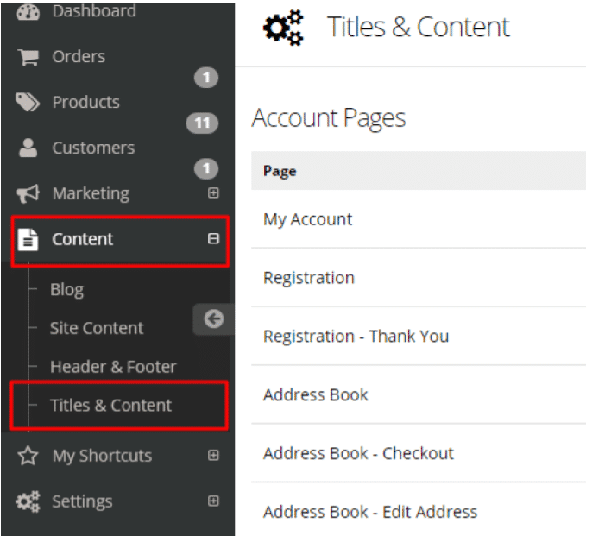The height and width of the screenshot is (536, 605).
Task: Click the My Shortcuts star icon
Action: point(28,456)
